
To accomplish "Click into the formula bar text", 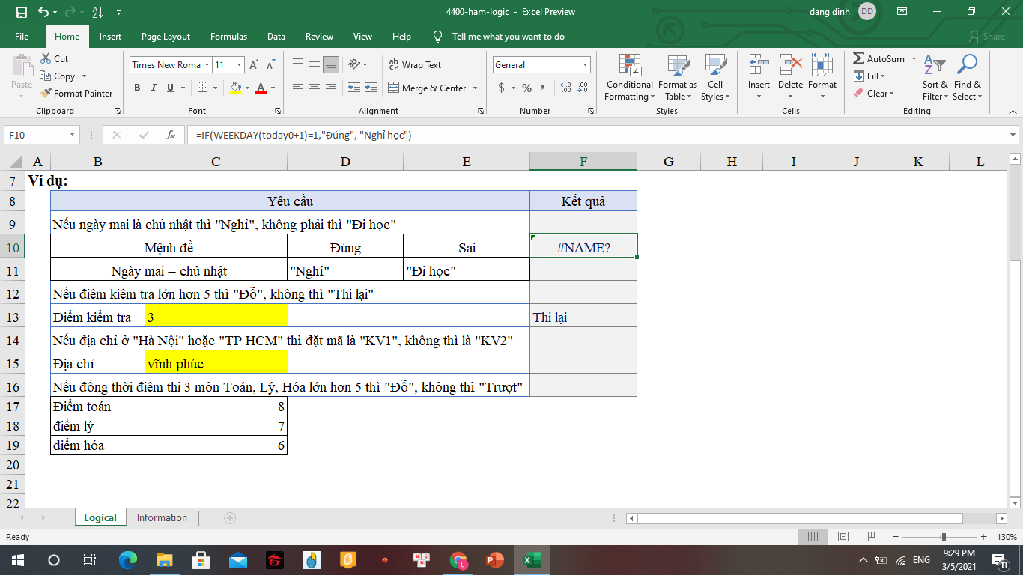I will click(597, 135).
